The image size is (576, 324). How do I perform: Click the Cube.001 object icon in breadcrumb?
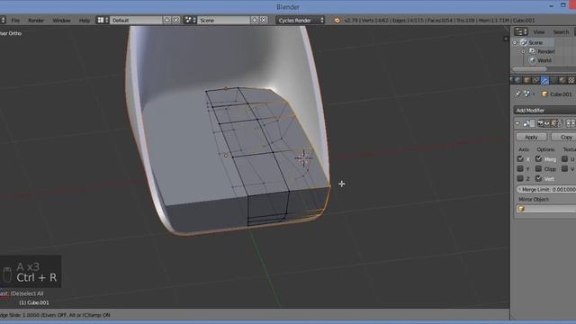pyautogui.click(x=544, y=94)
